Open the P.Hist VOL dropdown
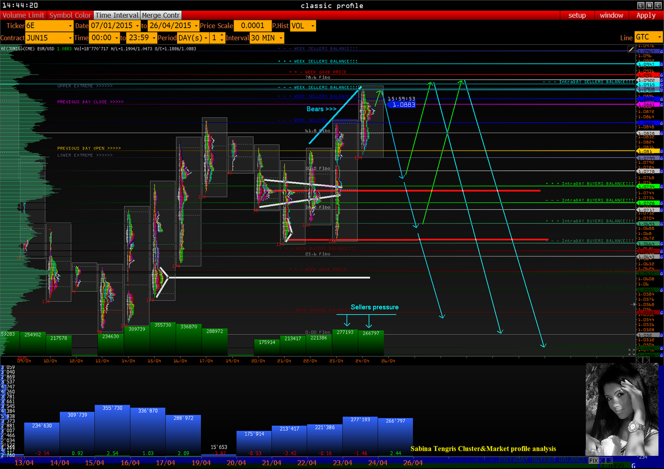The image size is (664, 469). click(303, 25)
